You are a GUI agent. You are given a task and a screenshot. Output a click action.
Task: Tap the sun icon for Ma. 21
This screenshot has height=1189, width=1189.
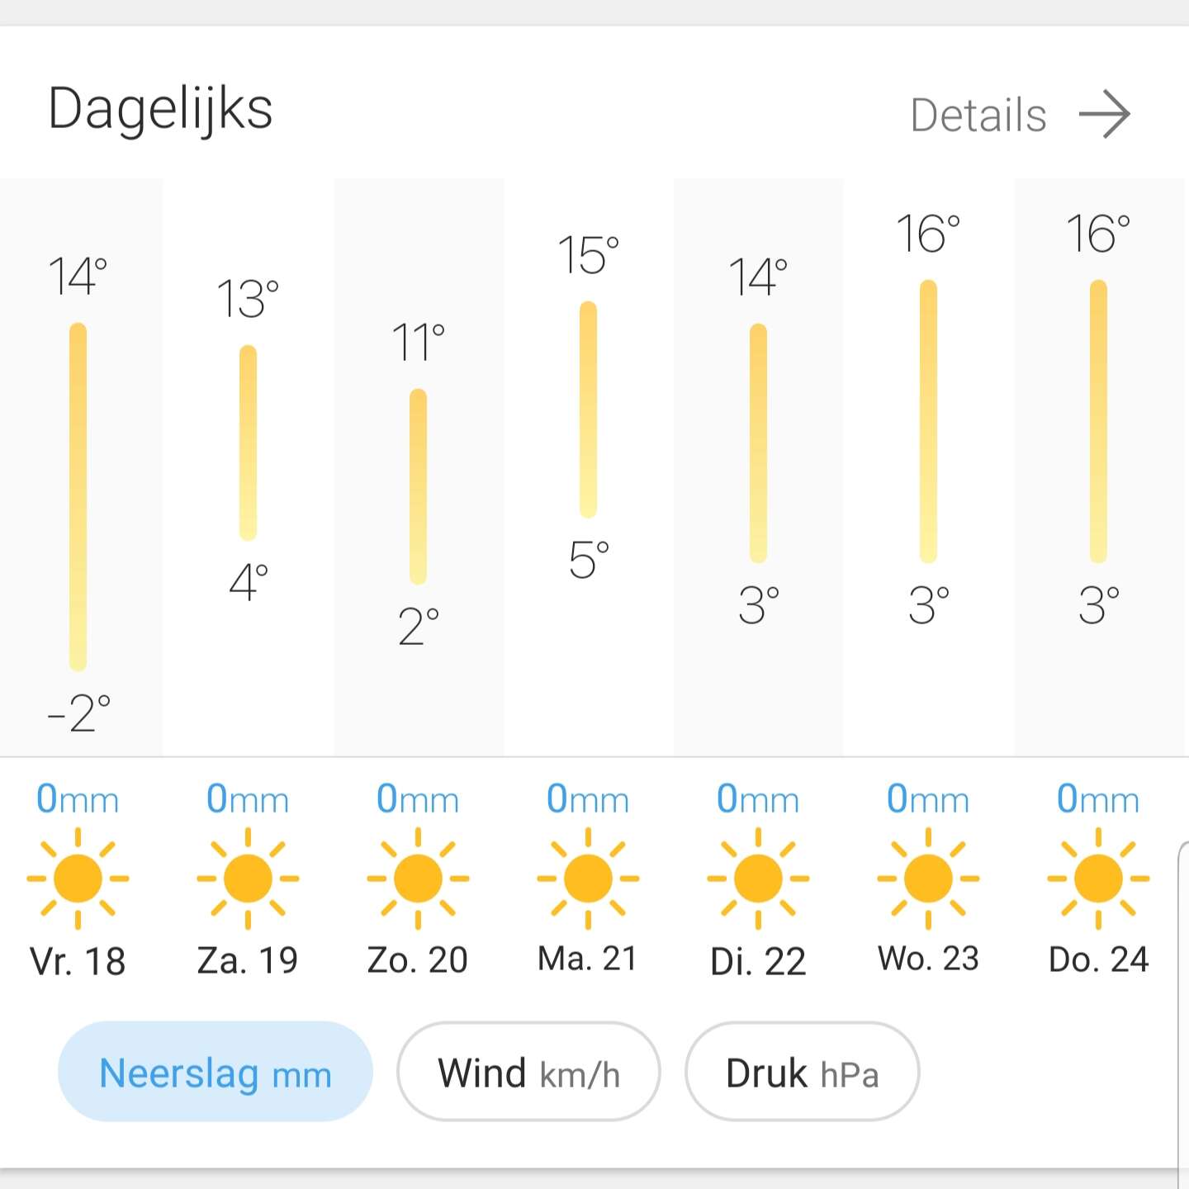coord(588,879)
